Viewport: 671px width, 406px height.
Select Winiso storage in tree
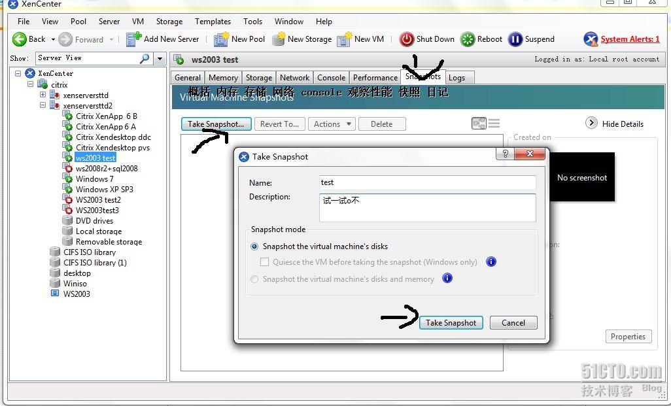pos(75,283)
